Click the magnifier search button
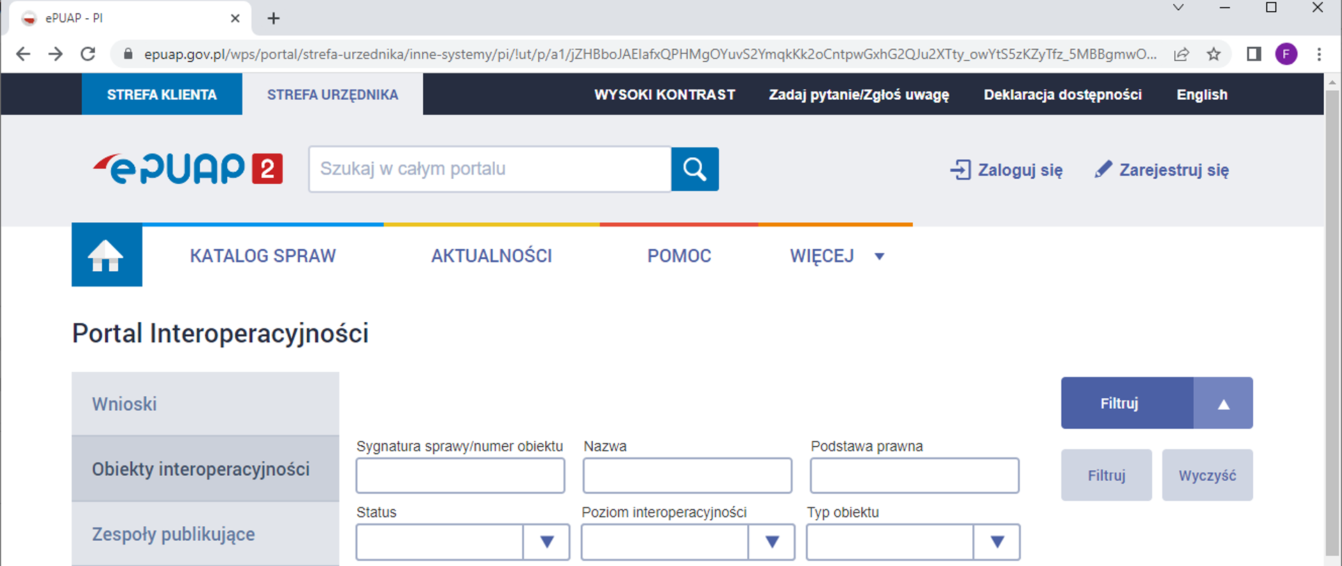 (x=694, y=169)
